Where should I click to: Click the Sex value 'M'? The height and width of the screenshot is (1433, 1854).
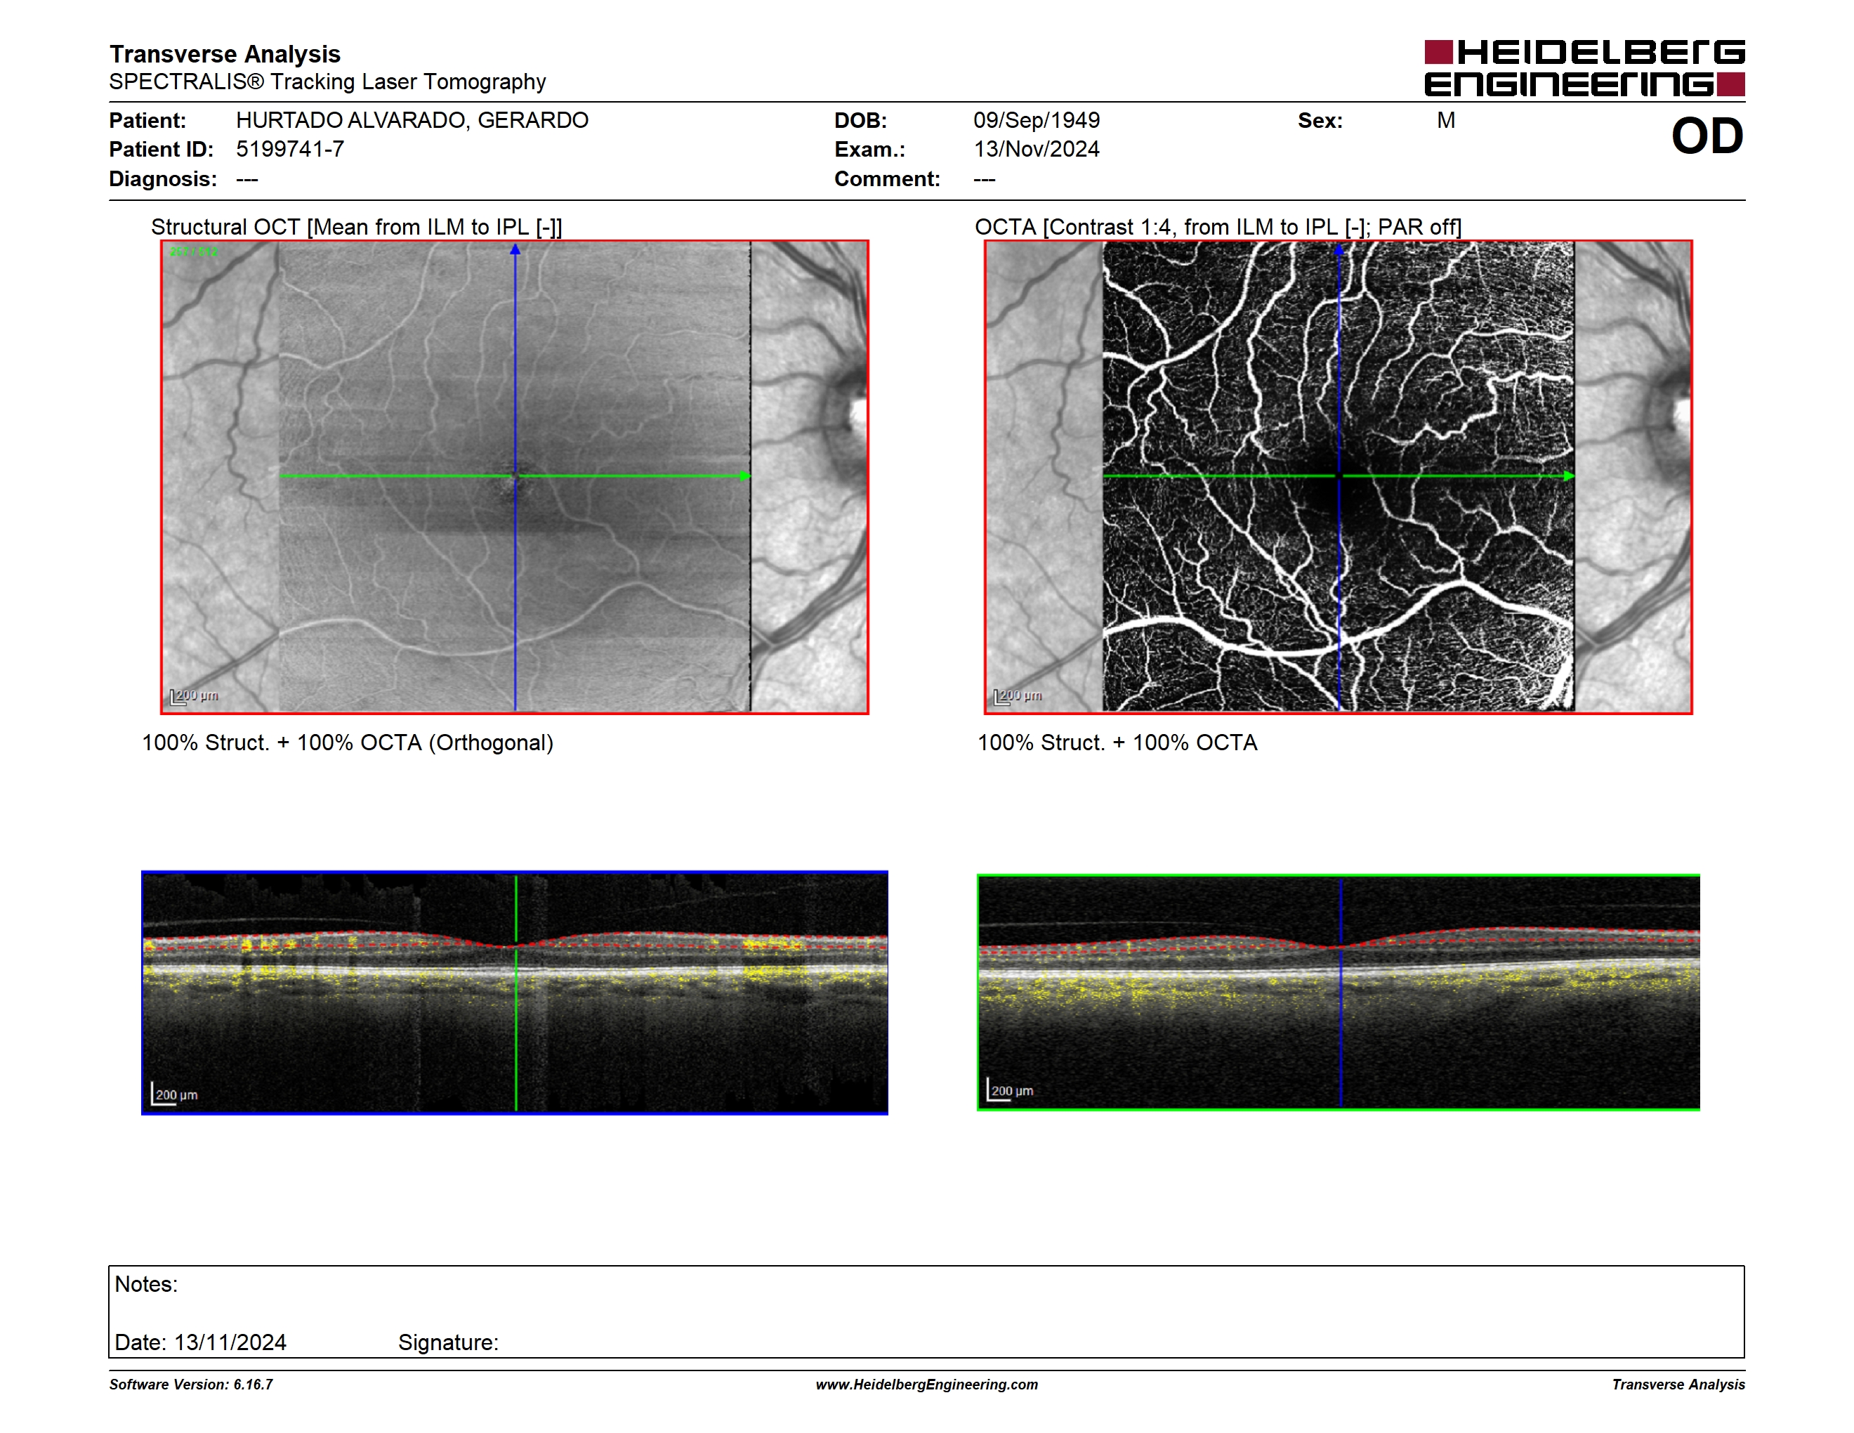1446,121
